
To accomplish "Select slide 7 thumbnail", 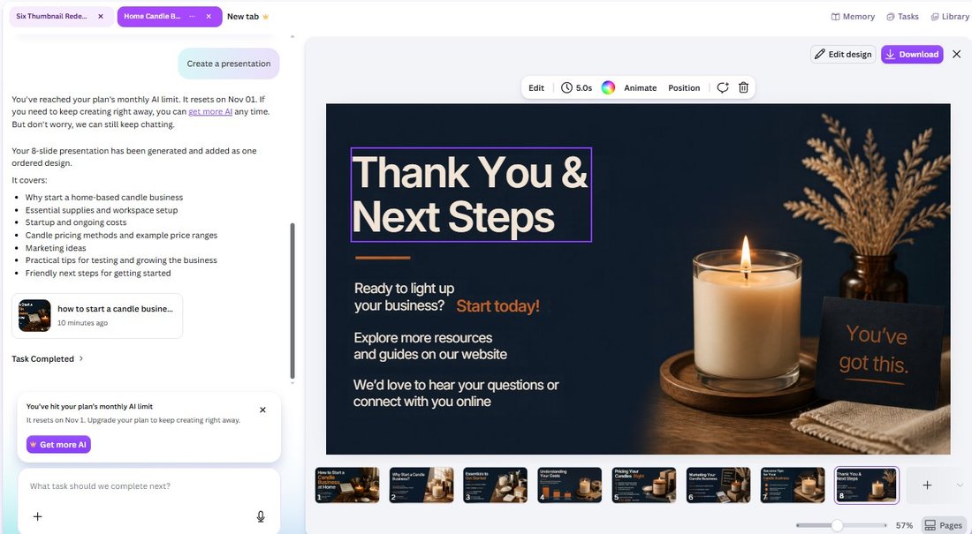I will 793,485.
